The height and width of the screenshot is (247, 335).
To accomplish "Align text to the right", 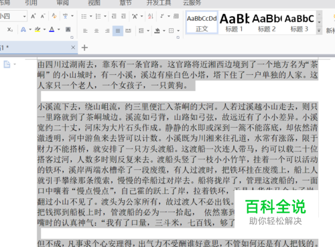I will point(107,31).
